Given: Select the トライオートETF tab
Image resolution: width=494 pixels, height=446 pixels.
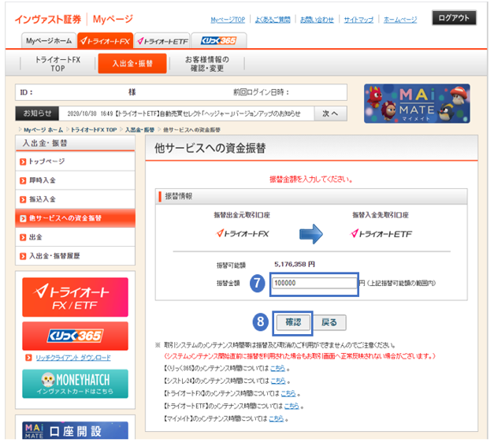Looking at the screenshot, I should 162,41.
